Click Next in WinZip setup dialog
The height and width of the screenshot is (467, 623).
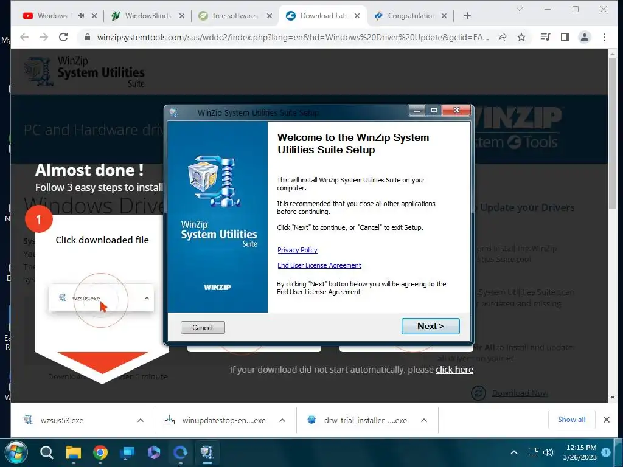point(430,326)
